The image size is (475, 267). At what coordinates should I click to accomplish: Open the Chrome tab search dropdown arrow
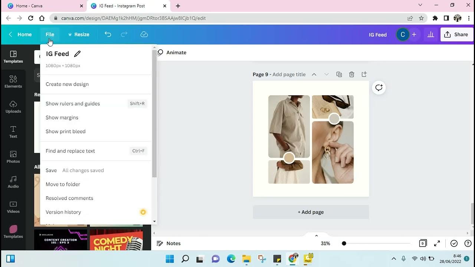click(420, 5)
